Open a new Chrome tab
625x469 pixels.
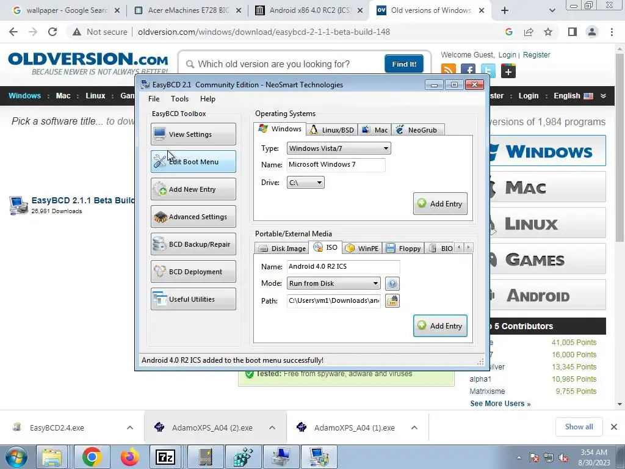(x=505, y=10)
